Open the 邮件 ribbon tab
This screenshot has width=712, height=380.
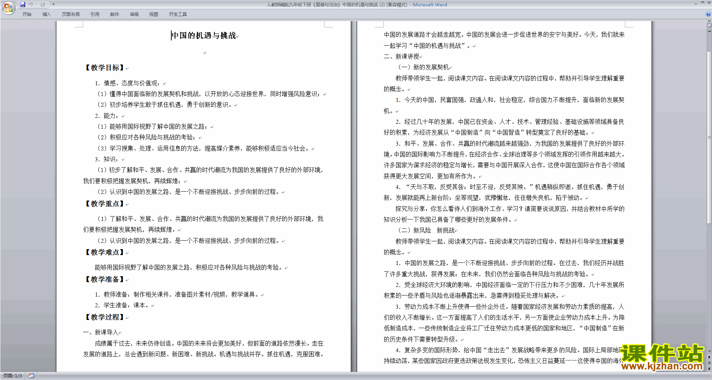click(115, 14)
